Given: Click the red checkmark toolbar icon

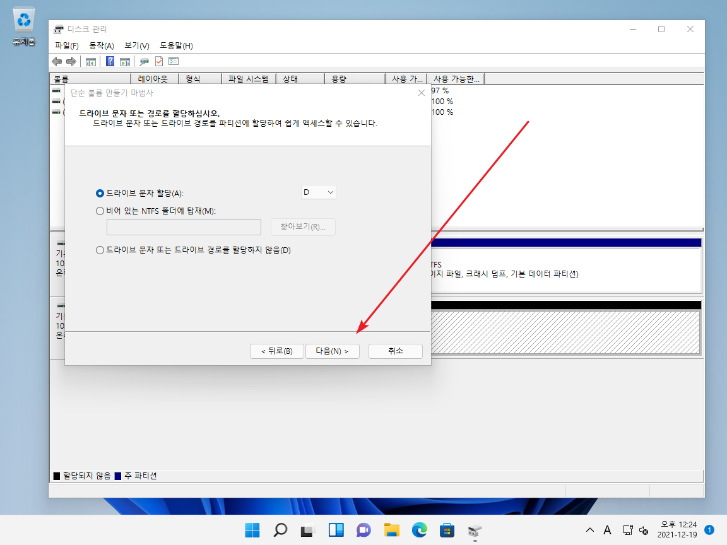Looking at the screenshot, I should (x=159, y=61).
